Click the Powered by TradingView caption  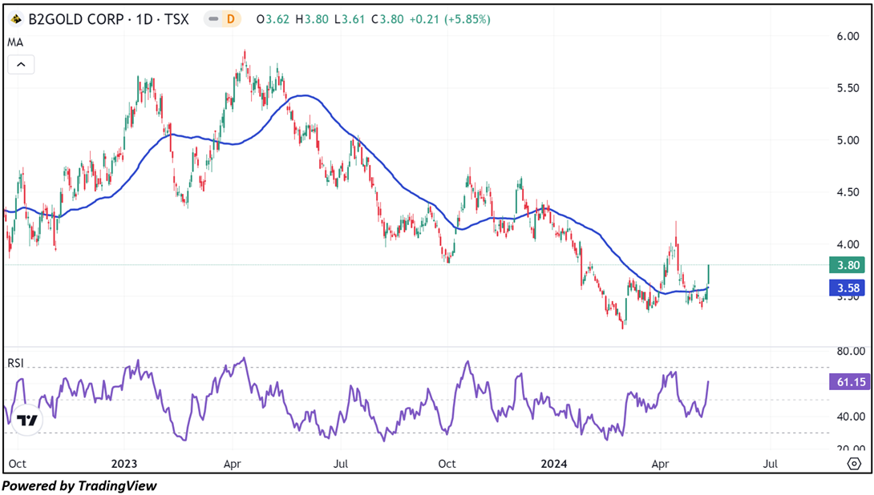[x=79, y=486]
